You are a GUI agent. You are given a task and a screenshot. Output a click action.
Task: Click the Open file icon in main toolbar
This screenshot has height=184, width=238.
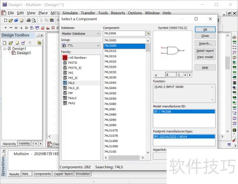tap(10, 20)
